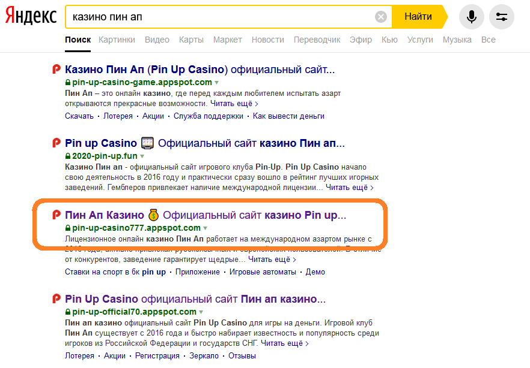Image resolution: width=530 pixels, height=368 pixels.
Task: Switch to Картинки tab
Action: pyautogui.click(x=117, y=40)
